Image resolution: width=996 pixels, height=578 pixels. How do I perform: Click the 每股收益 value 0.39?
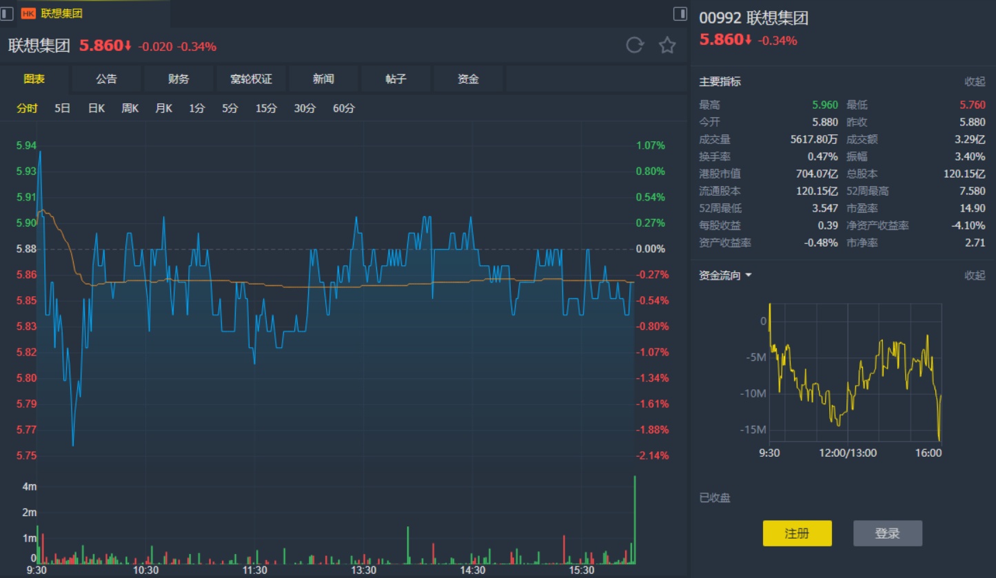828,226
